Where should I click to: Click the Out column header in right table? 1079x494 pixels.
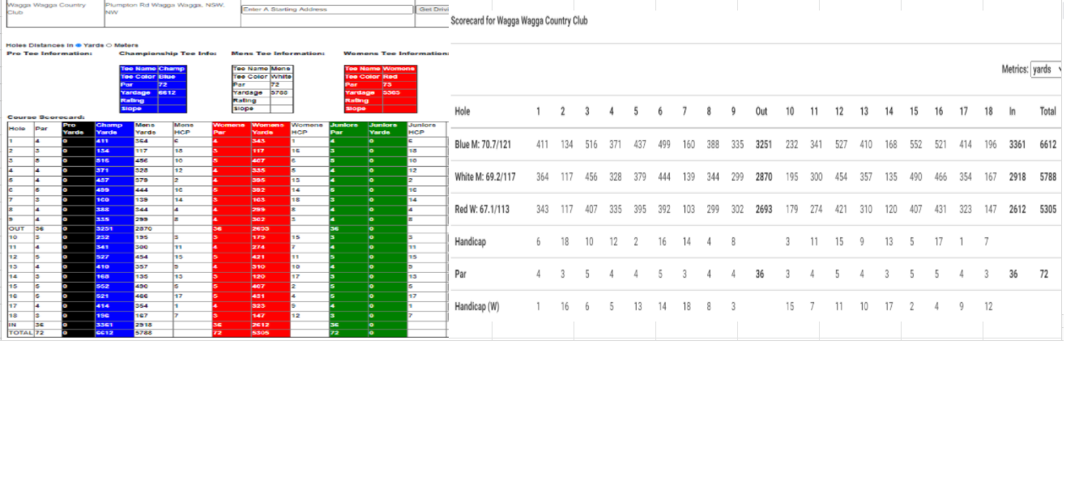761,112
